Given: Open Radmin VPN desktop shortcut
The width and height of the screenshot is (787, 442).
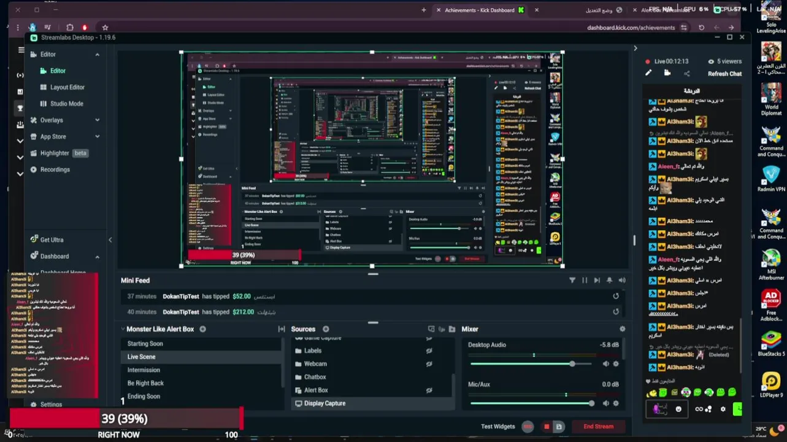Looking at the screenshot, I should 771,179.
